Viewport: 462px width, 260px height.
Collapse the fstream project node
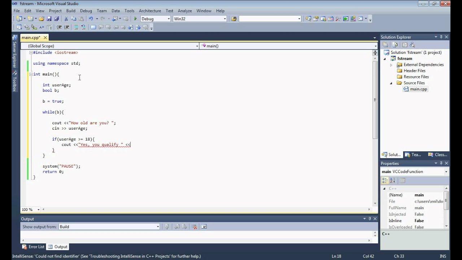[385, 58]
